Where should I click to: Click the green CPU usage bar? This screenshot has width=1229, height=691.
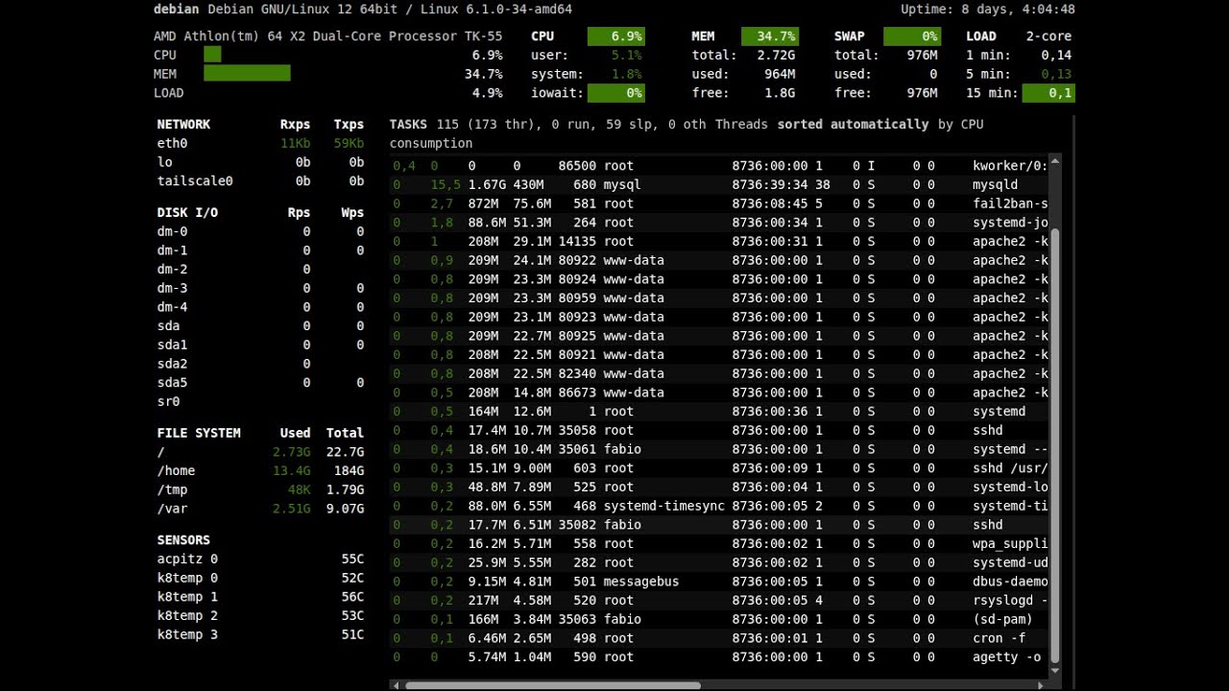click(212, 55)
